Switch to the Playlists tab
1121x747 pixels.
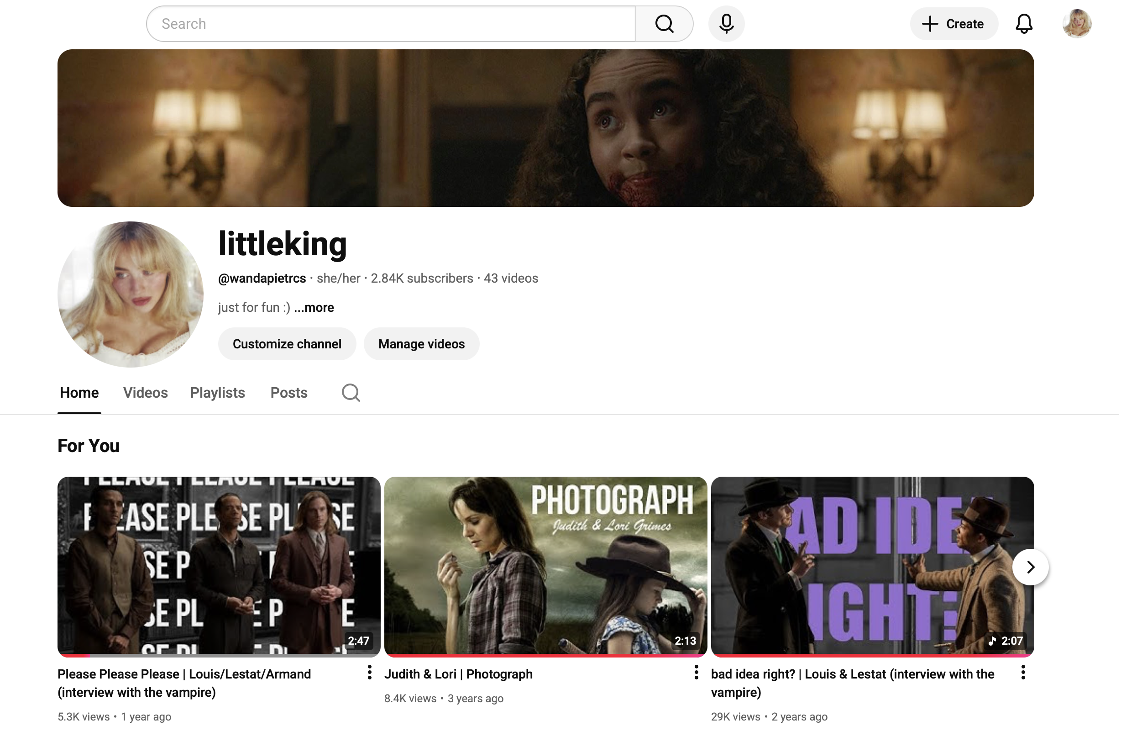pos(217,393)
